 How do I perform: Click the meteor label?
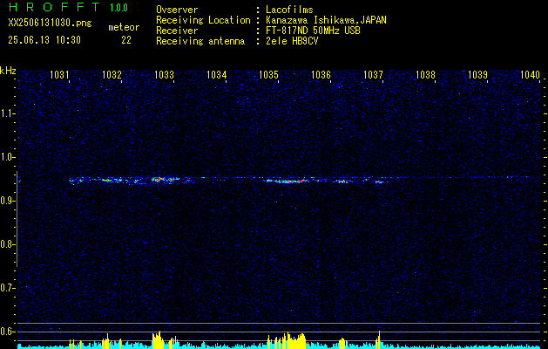124,27
